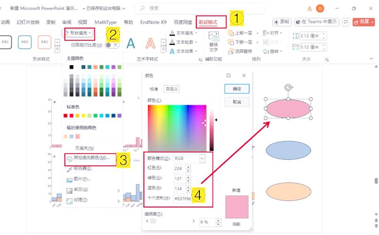Click the search (搜索) box
Image resolution: width=379 pixels, height=235 pixels.
pyautogui.click(x=199, y=8)
